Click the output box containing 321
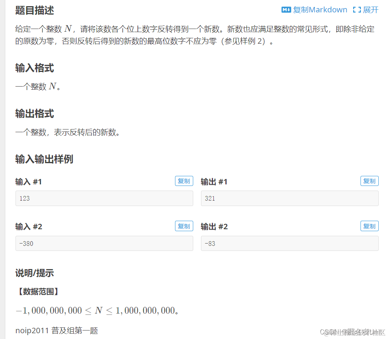Image resolution: width=388 pixels, height=339 pixels. (290, 198)
